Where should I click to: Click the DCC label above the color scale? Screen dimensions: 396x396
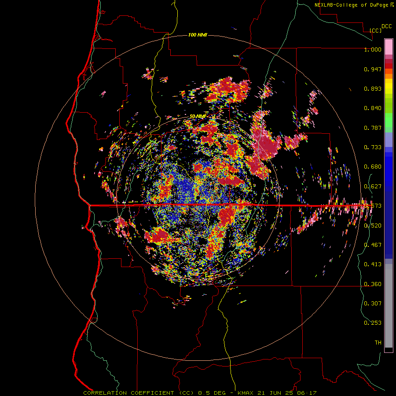tap(386, 26)
